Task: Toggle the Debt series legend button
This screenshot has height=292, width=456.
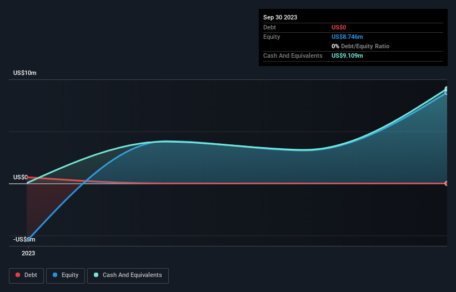Action: point(27,275)
